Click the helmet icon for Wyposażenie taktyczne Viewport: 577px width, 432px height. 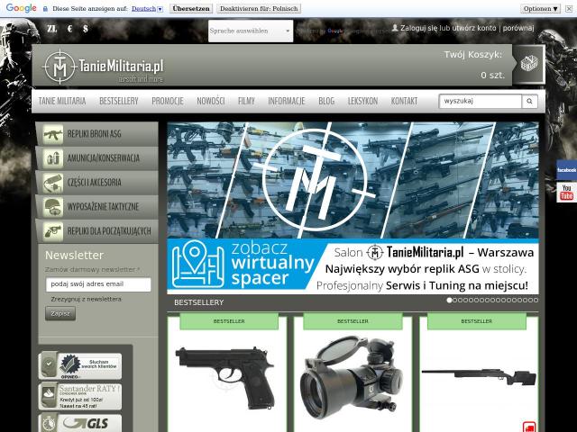point(52,207)
